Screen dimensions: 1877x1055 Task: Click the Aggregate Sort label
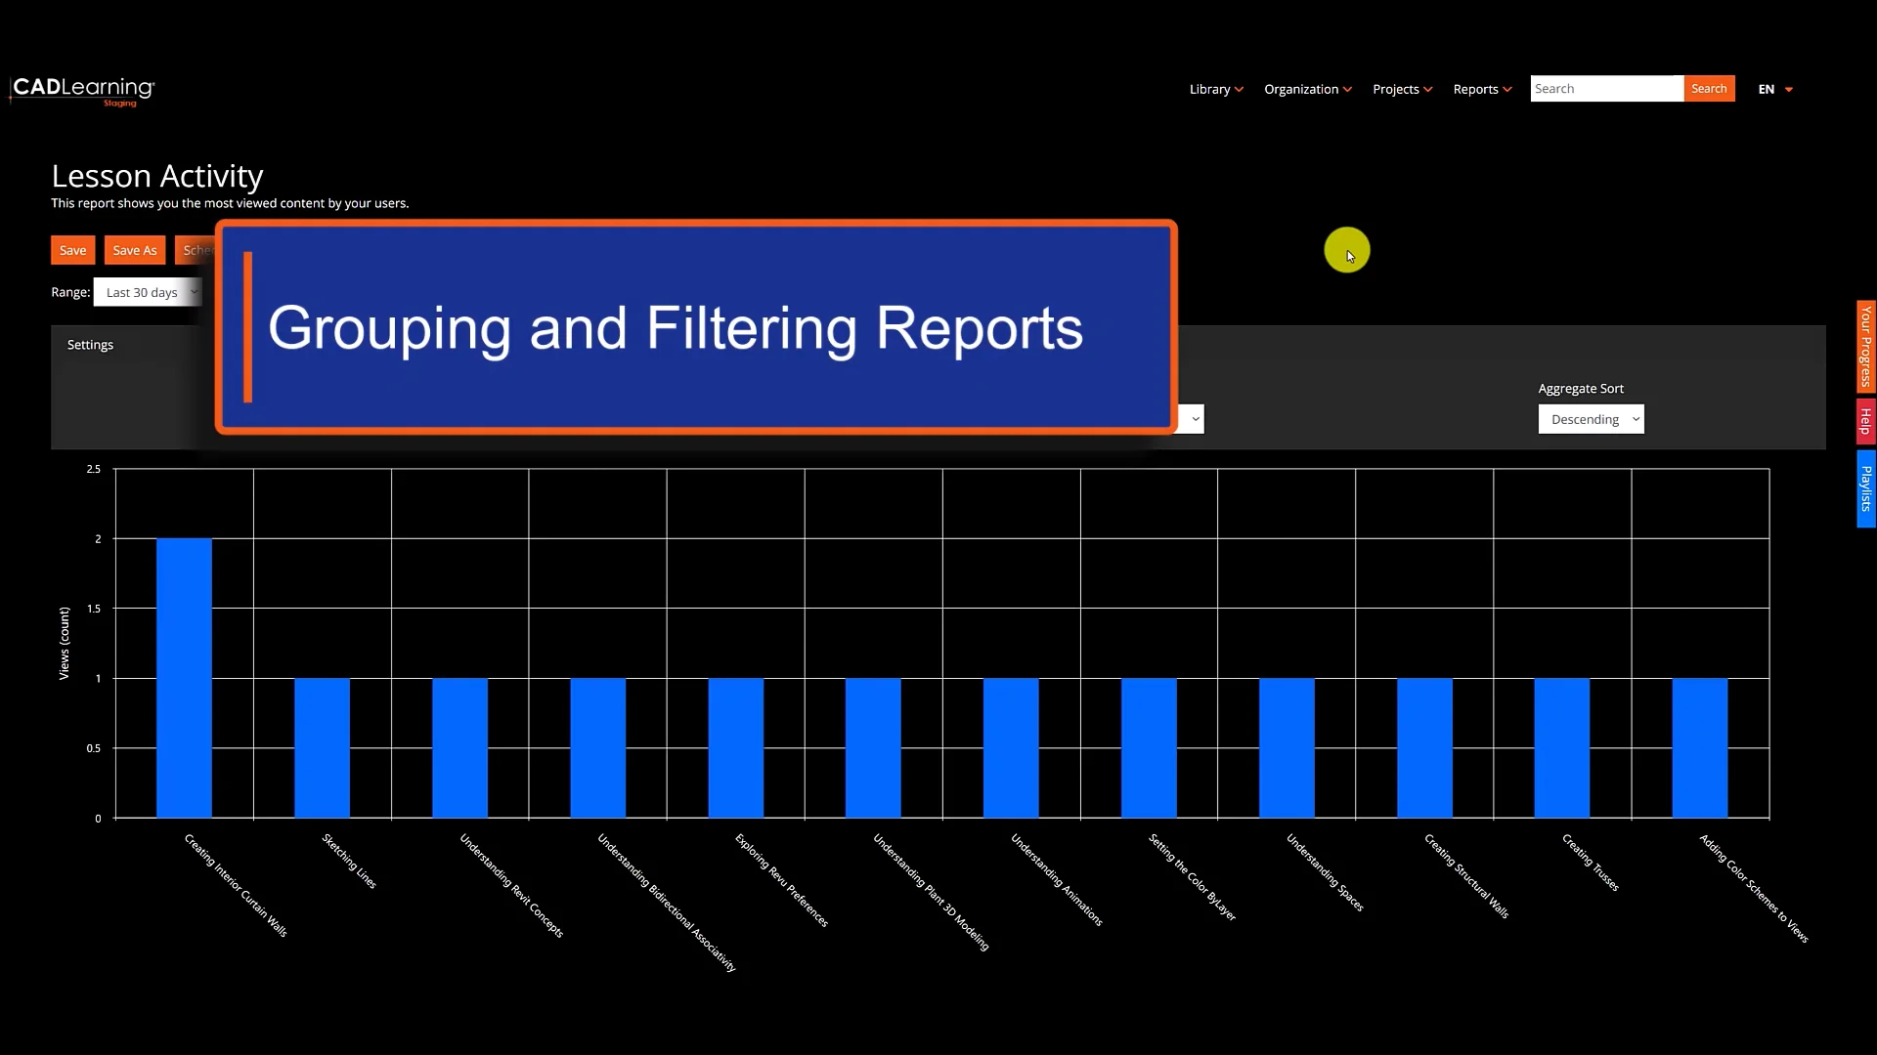tap(1581, 389)
